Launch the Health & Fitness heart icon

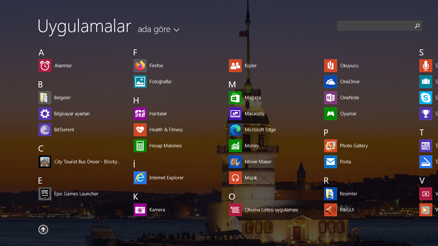[x=140, y=130]
